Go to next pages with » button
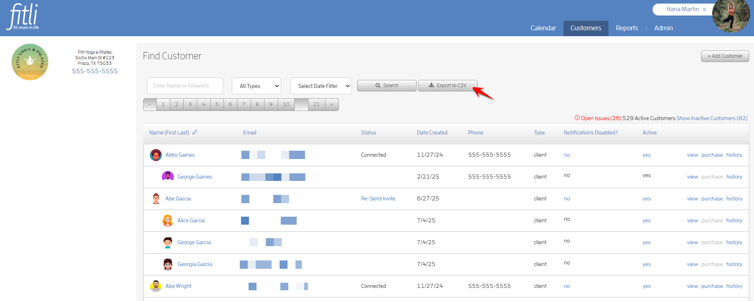 pyautogui.click(x=332, y=105)
